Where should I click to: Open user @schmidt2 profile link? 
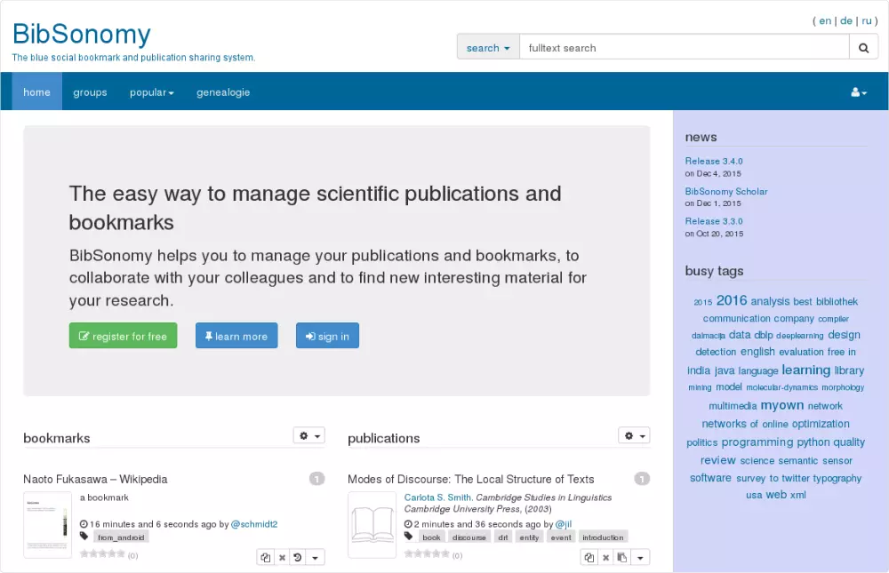click(254, 524)
